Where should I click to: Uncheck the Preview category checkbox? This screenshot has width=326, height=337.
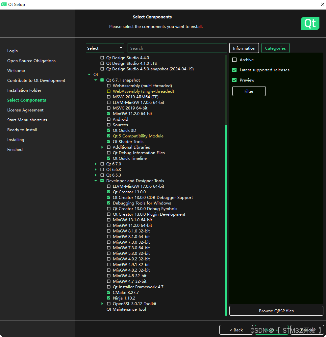point(235,80)
